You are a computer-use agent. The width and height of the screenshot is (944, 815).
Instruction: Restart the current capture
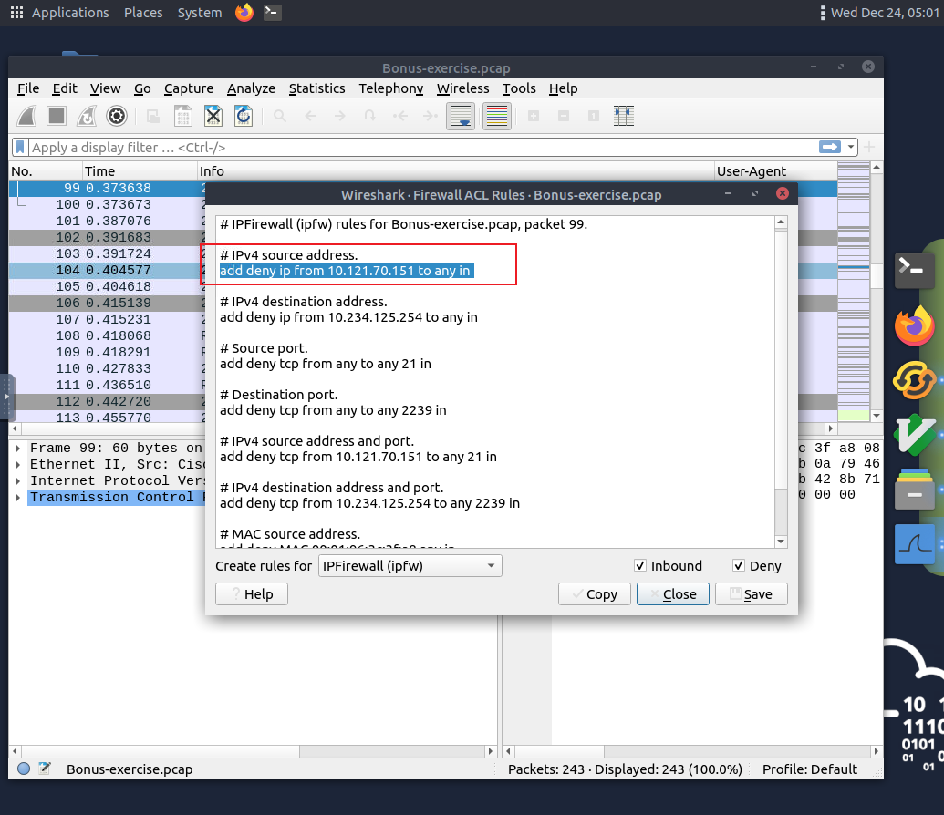pyautogui.click(x=87, y=116)
